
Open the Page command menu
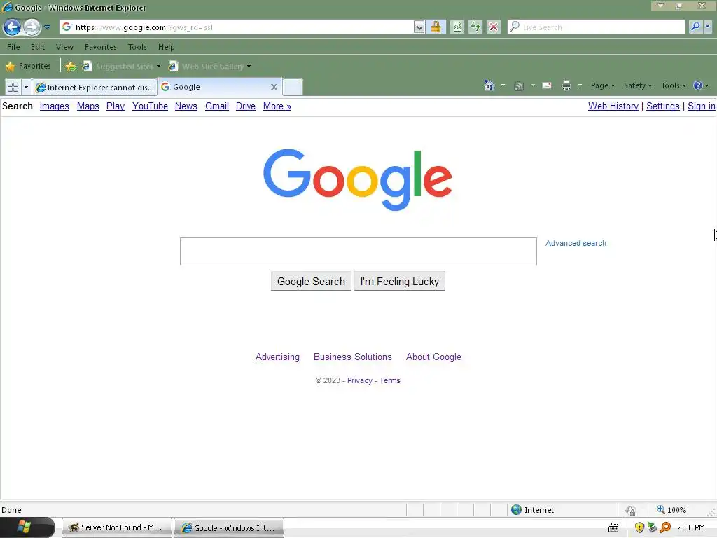click(603, 85)
